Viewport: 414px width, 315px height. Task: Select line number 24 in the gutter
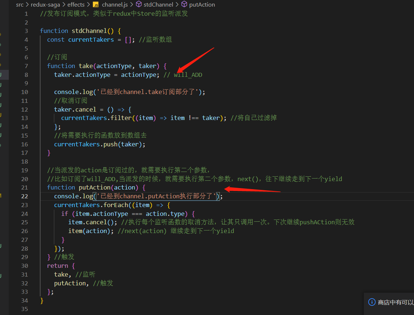pyautogui.click(x=25, y=214)
